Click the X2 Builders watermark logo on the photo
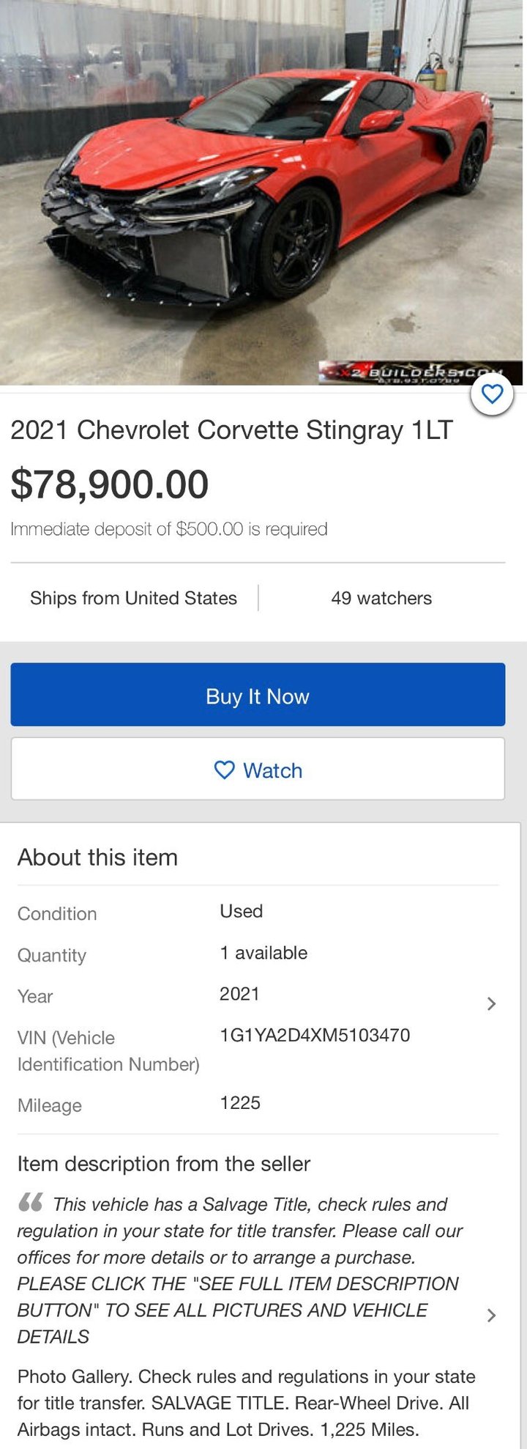The width and height of the screenshot is (527, 1449). 419,373
